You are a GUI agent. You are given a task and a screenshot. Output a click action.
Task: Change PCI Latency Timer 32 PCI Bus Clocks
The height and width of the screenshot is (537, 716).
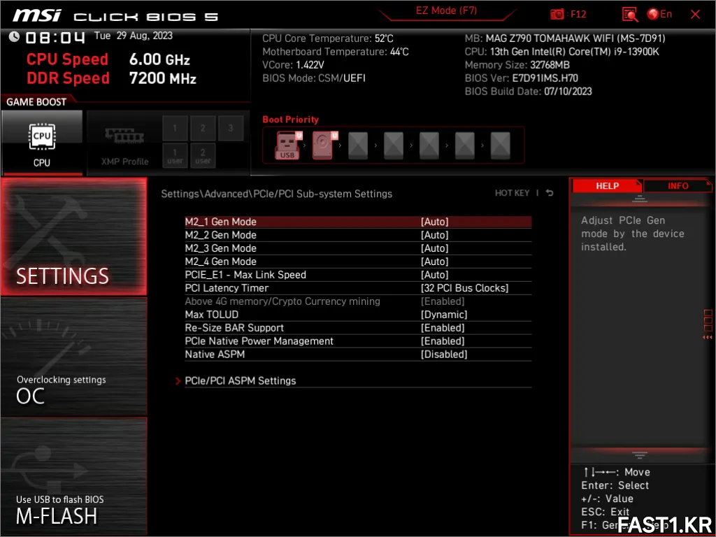(464, 288)
